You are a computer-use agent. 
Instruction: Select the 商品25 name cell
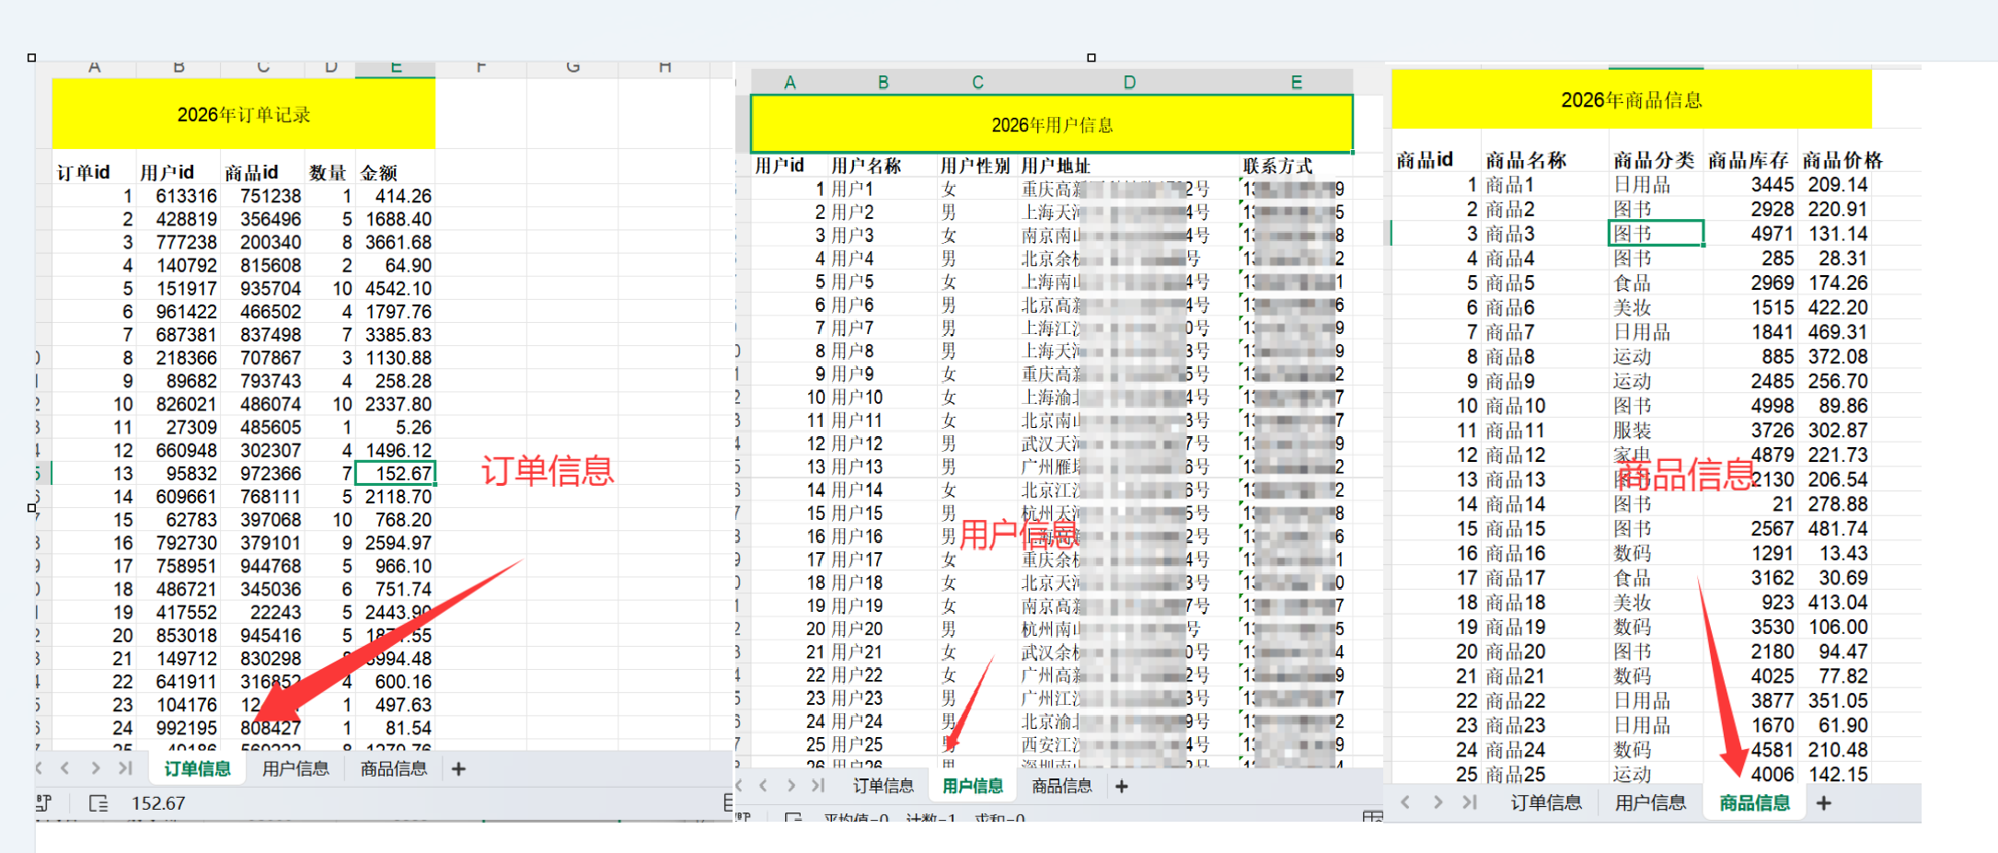click(1545, 775)
